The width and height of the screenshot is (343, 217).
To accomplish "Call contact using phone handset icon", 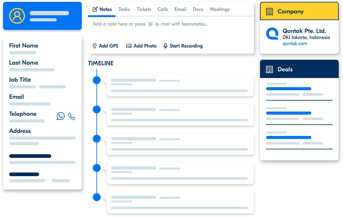I will [x=72, y=116].
